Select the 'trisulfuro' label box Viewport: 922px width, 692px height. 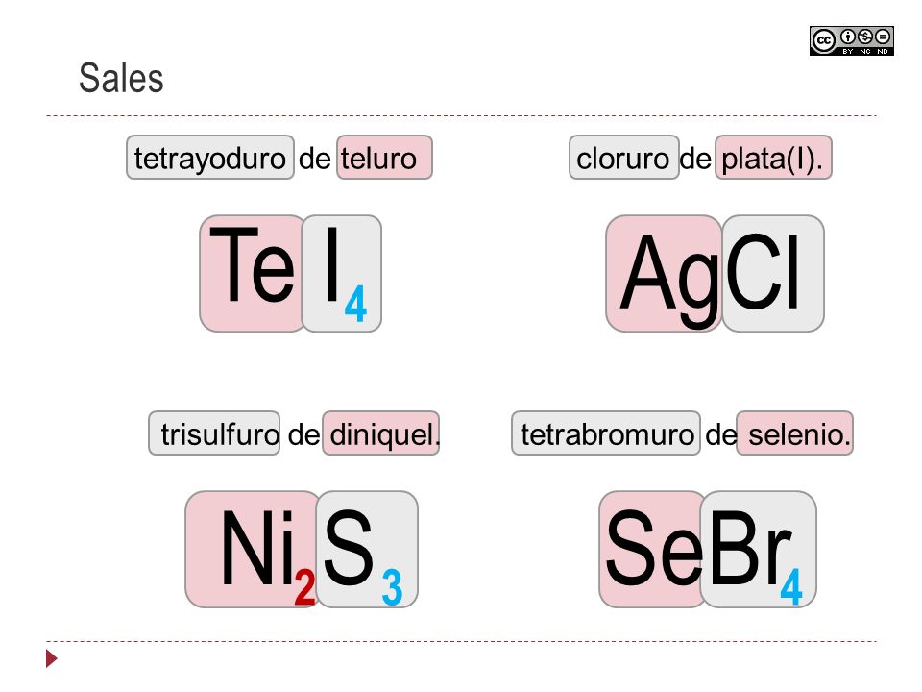214,433
